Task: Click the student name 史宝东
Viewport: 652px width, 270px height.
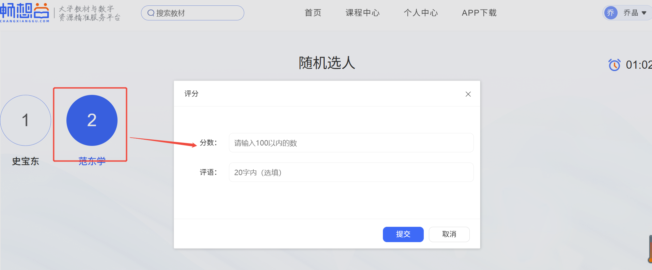Action: [x=26, y=161]
